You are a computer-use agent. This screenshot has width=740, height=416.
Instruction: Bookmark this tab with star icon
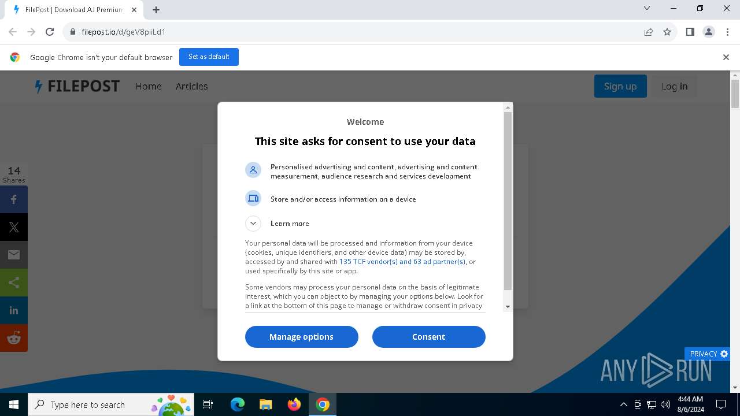pyautogui.click(x=667, y=32)
